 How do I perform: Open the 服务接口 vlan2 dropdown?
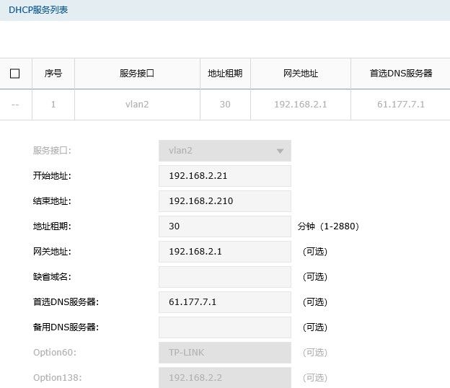coord(225,151)
